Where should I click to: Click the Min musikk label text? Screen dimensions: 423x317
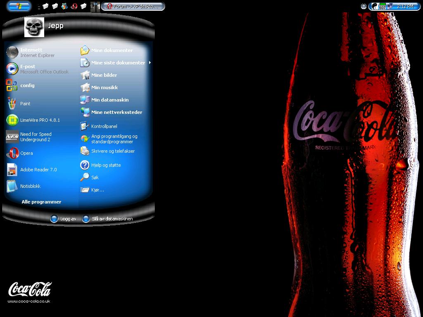coord(105,88)
